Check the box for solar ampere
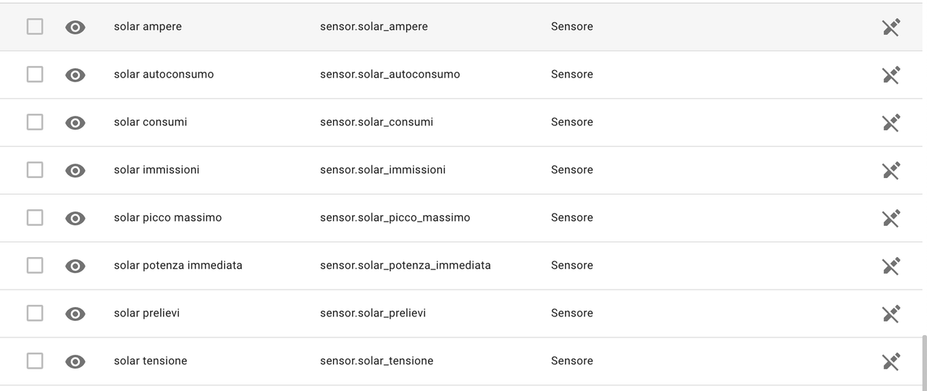927x391 pixels. point(35,27)
